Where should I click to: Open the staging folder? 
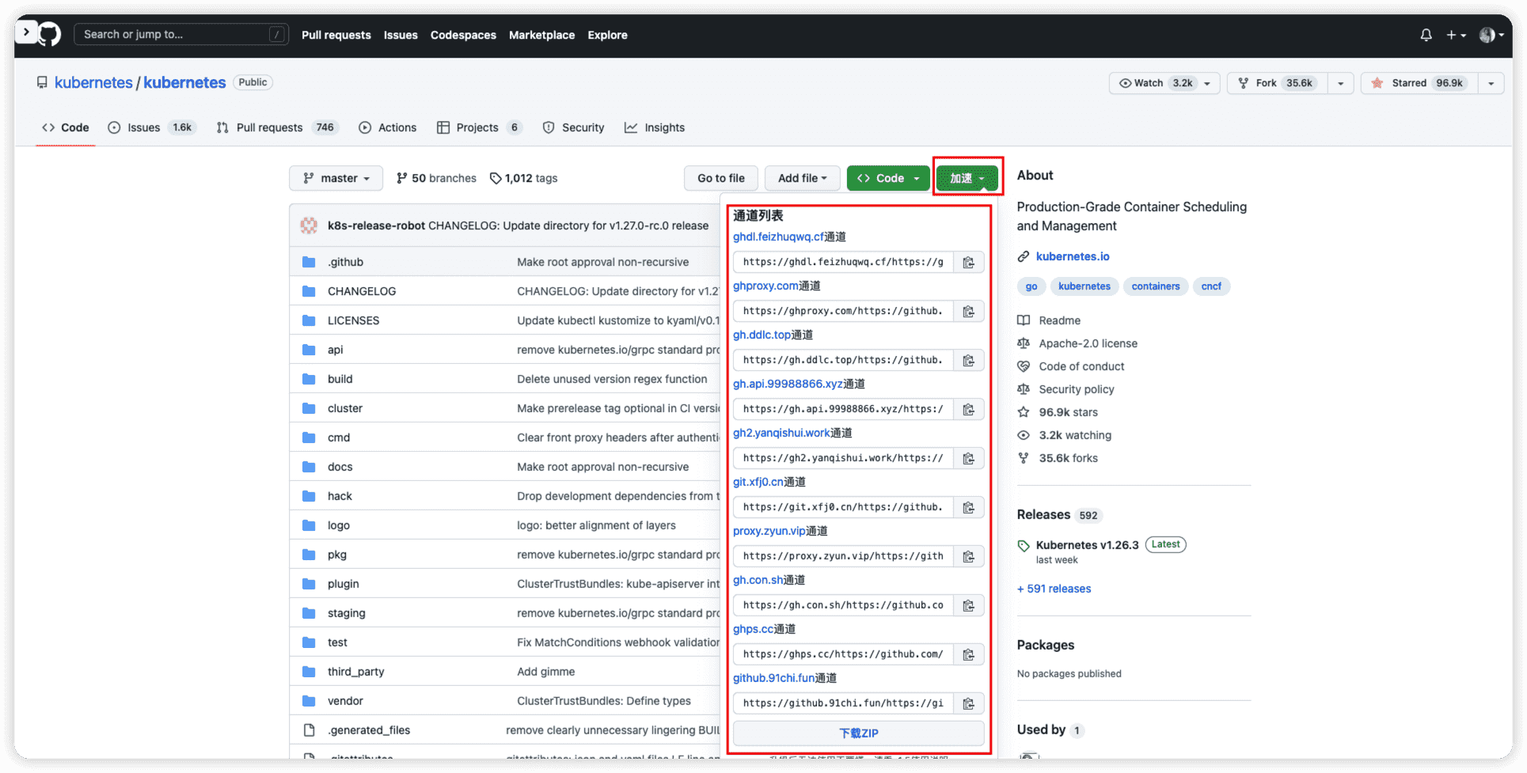[346, 613]
